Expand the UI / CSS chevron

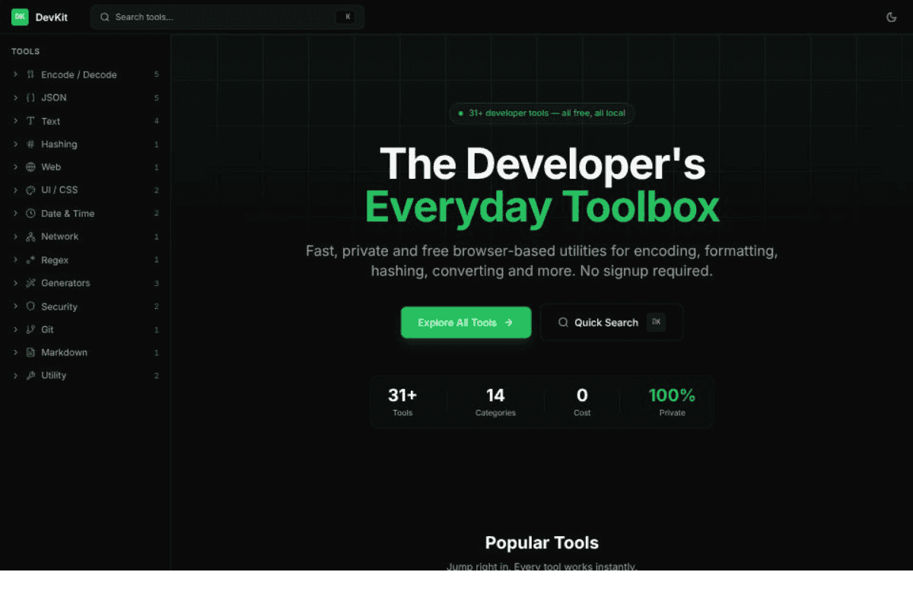pyautogui.click(x=15, y=190)
